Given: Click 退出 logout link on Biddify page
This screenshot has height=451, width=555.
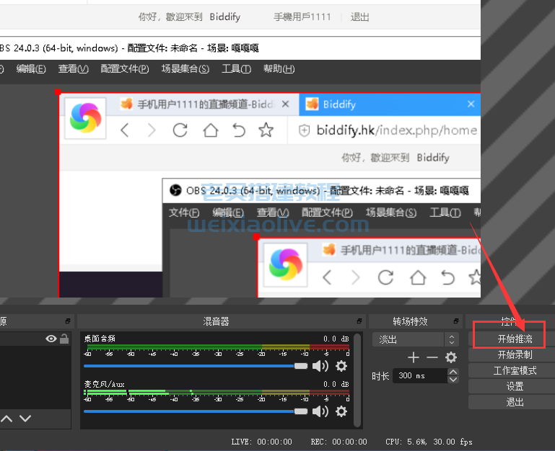Looking at the screenshot, I should pos(359,17).
